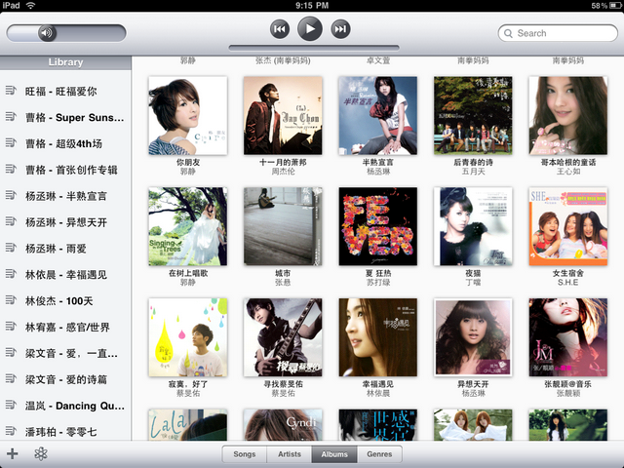Open playlist 旺福 - 旺福爱你

[65, 91]
